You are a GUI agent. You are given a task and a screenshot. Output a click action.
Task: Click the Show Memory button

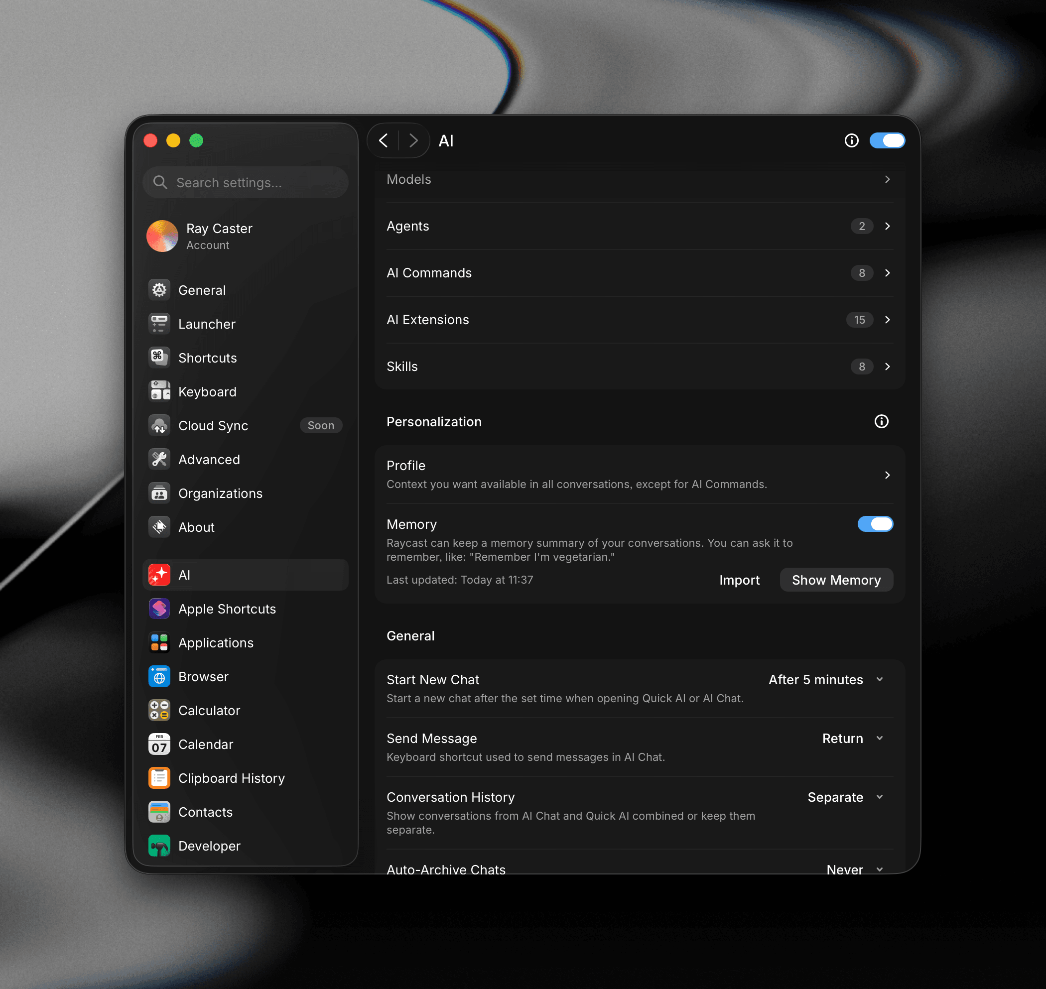tap(836, 580)
